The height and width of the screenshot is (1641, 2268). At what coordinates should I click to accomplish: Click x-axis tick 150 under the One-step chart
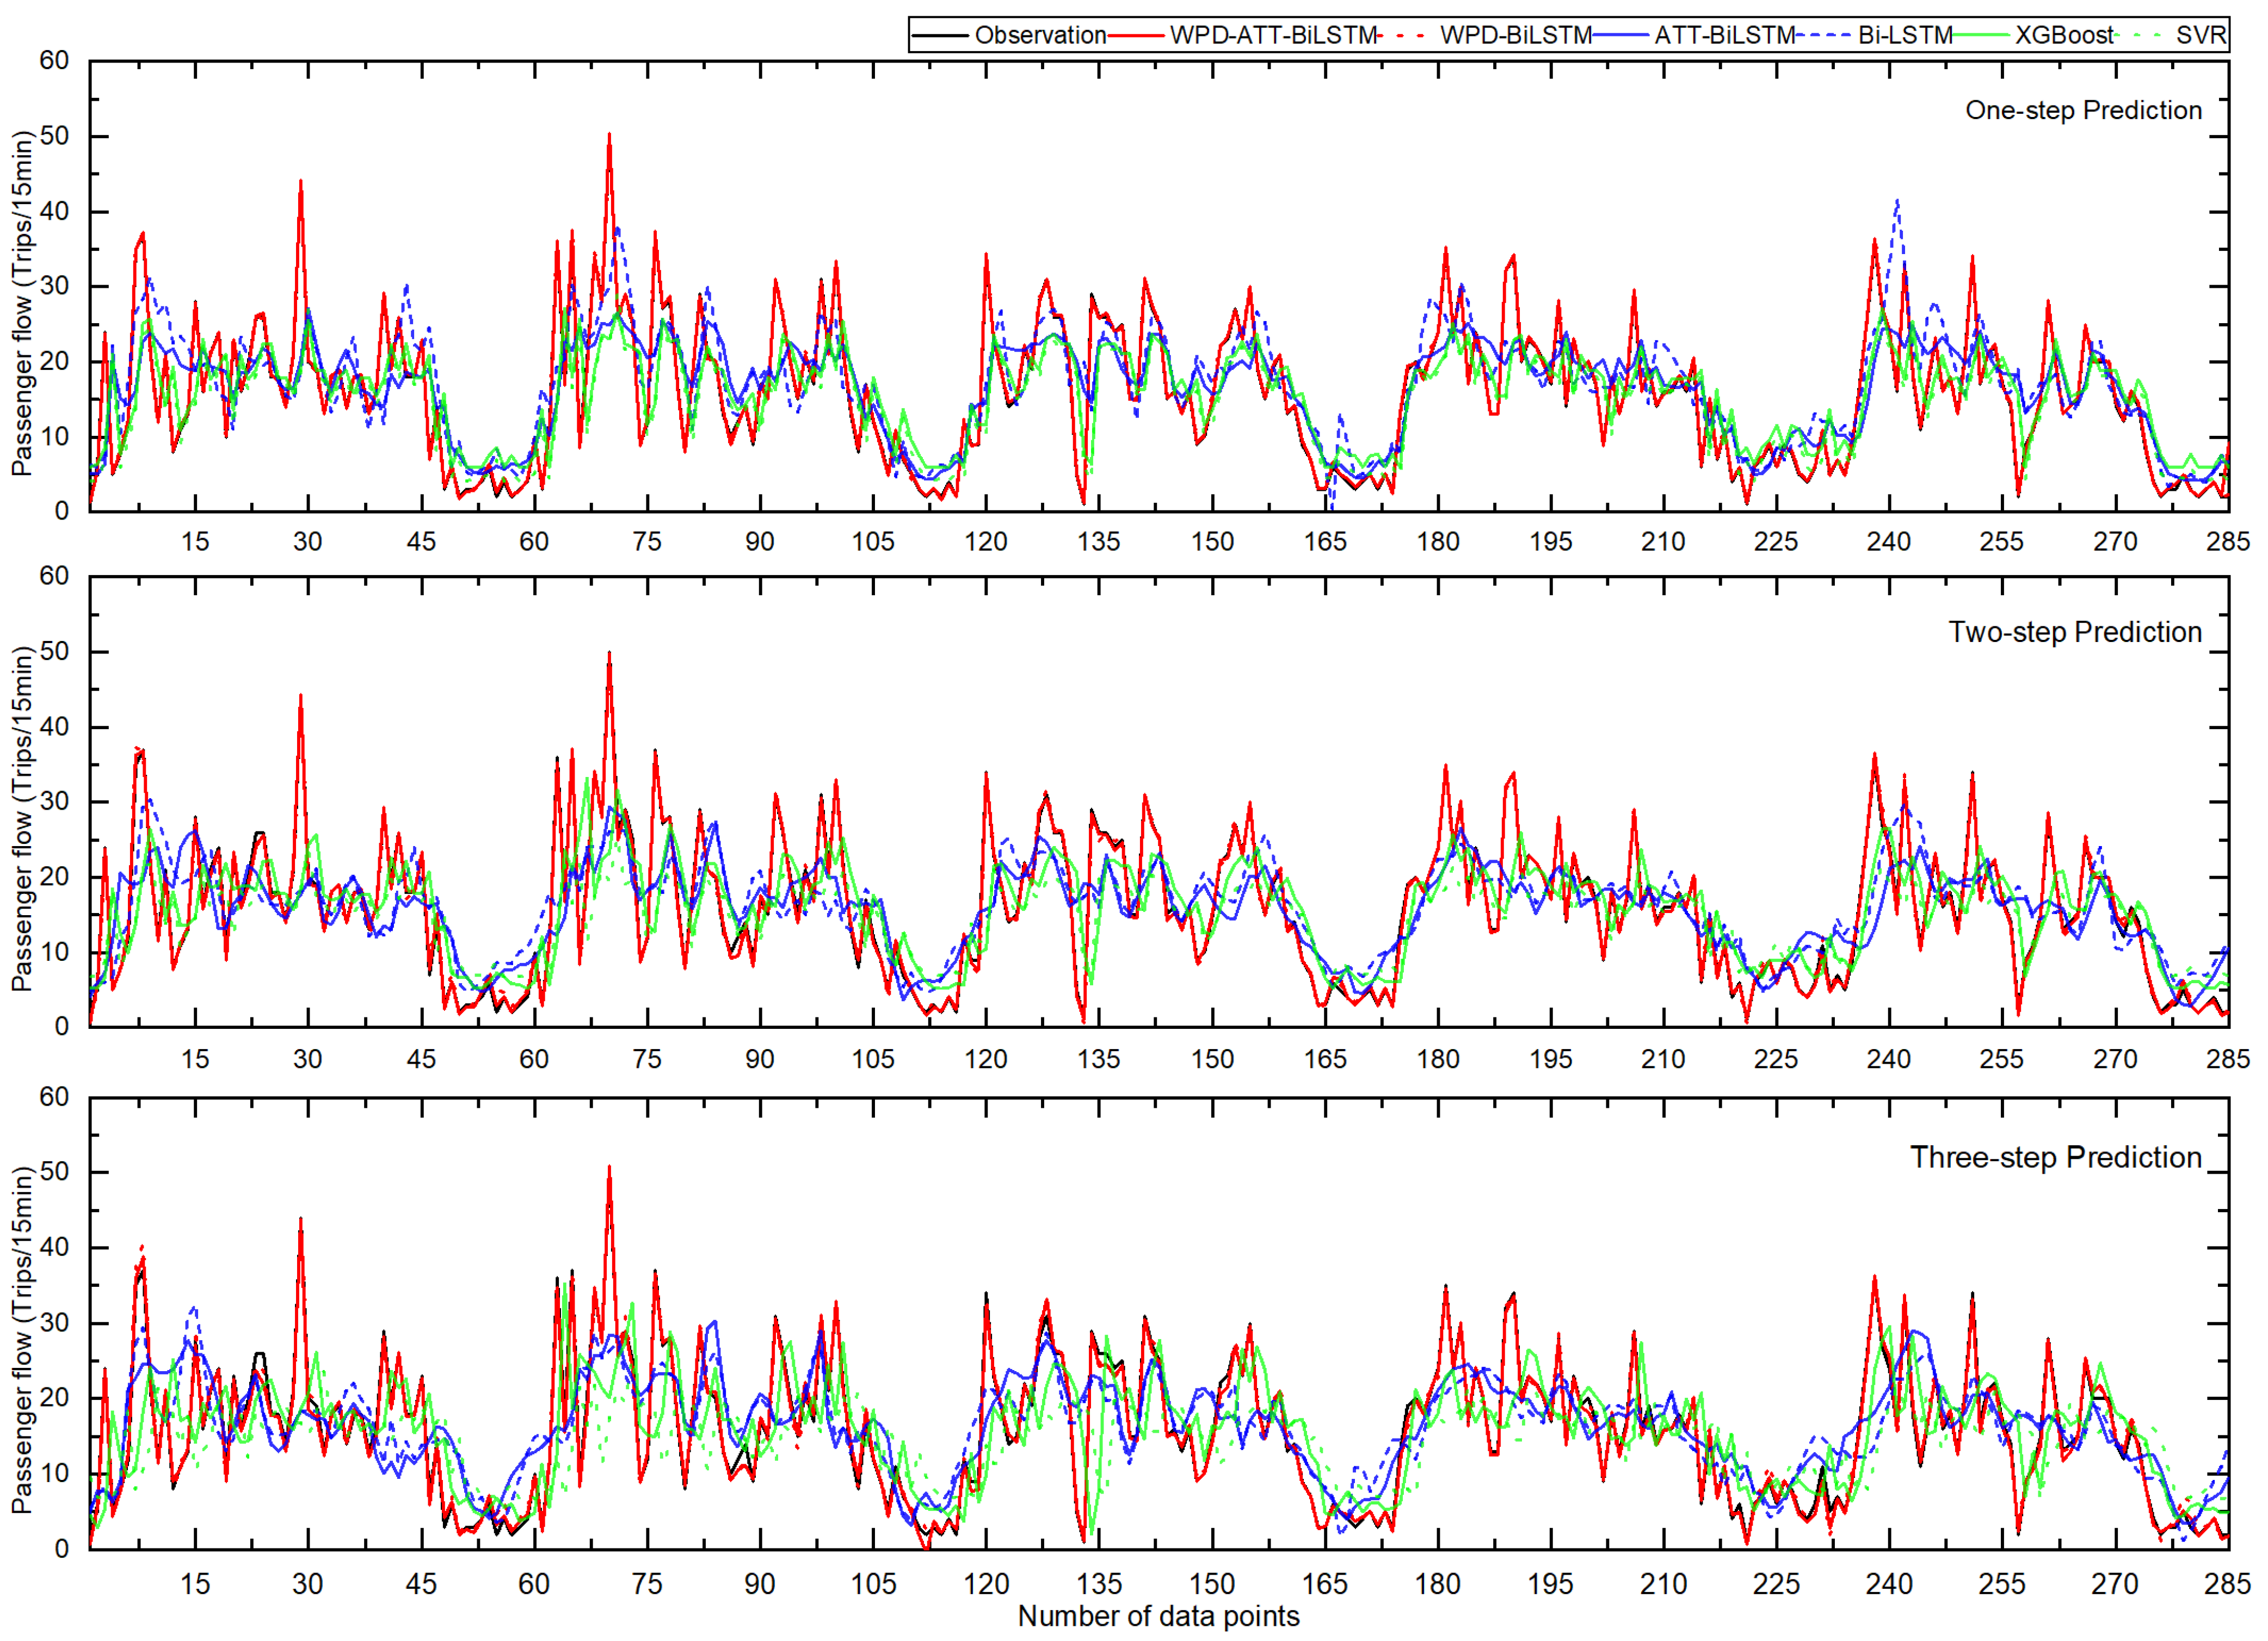[x=1212, y=542]
